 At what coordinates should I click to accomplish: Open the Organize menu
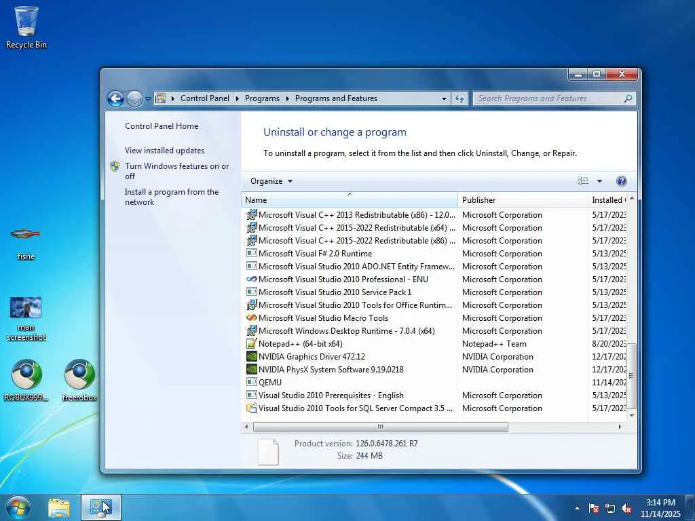pos(271,180)
